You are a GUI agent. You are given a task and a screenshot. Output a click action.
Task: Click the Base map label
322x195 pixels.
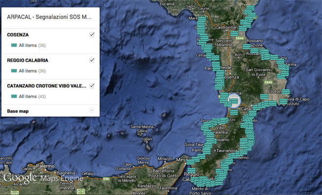coord(18,111)
